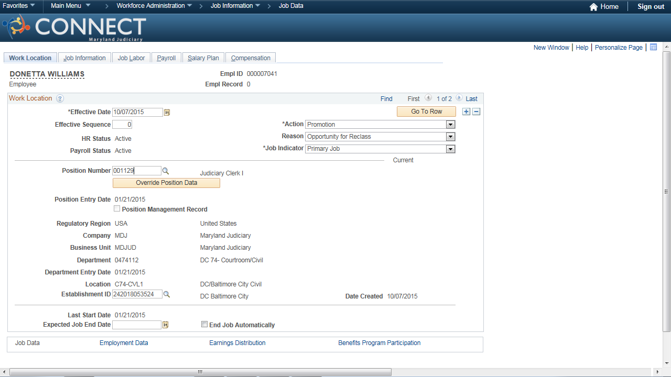Click the horizontal scrollbar thumb

(201, 372)
